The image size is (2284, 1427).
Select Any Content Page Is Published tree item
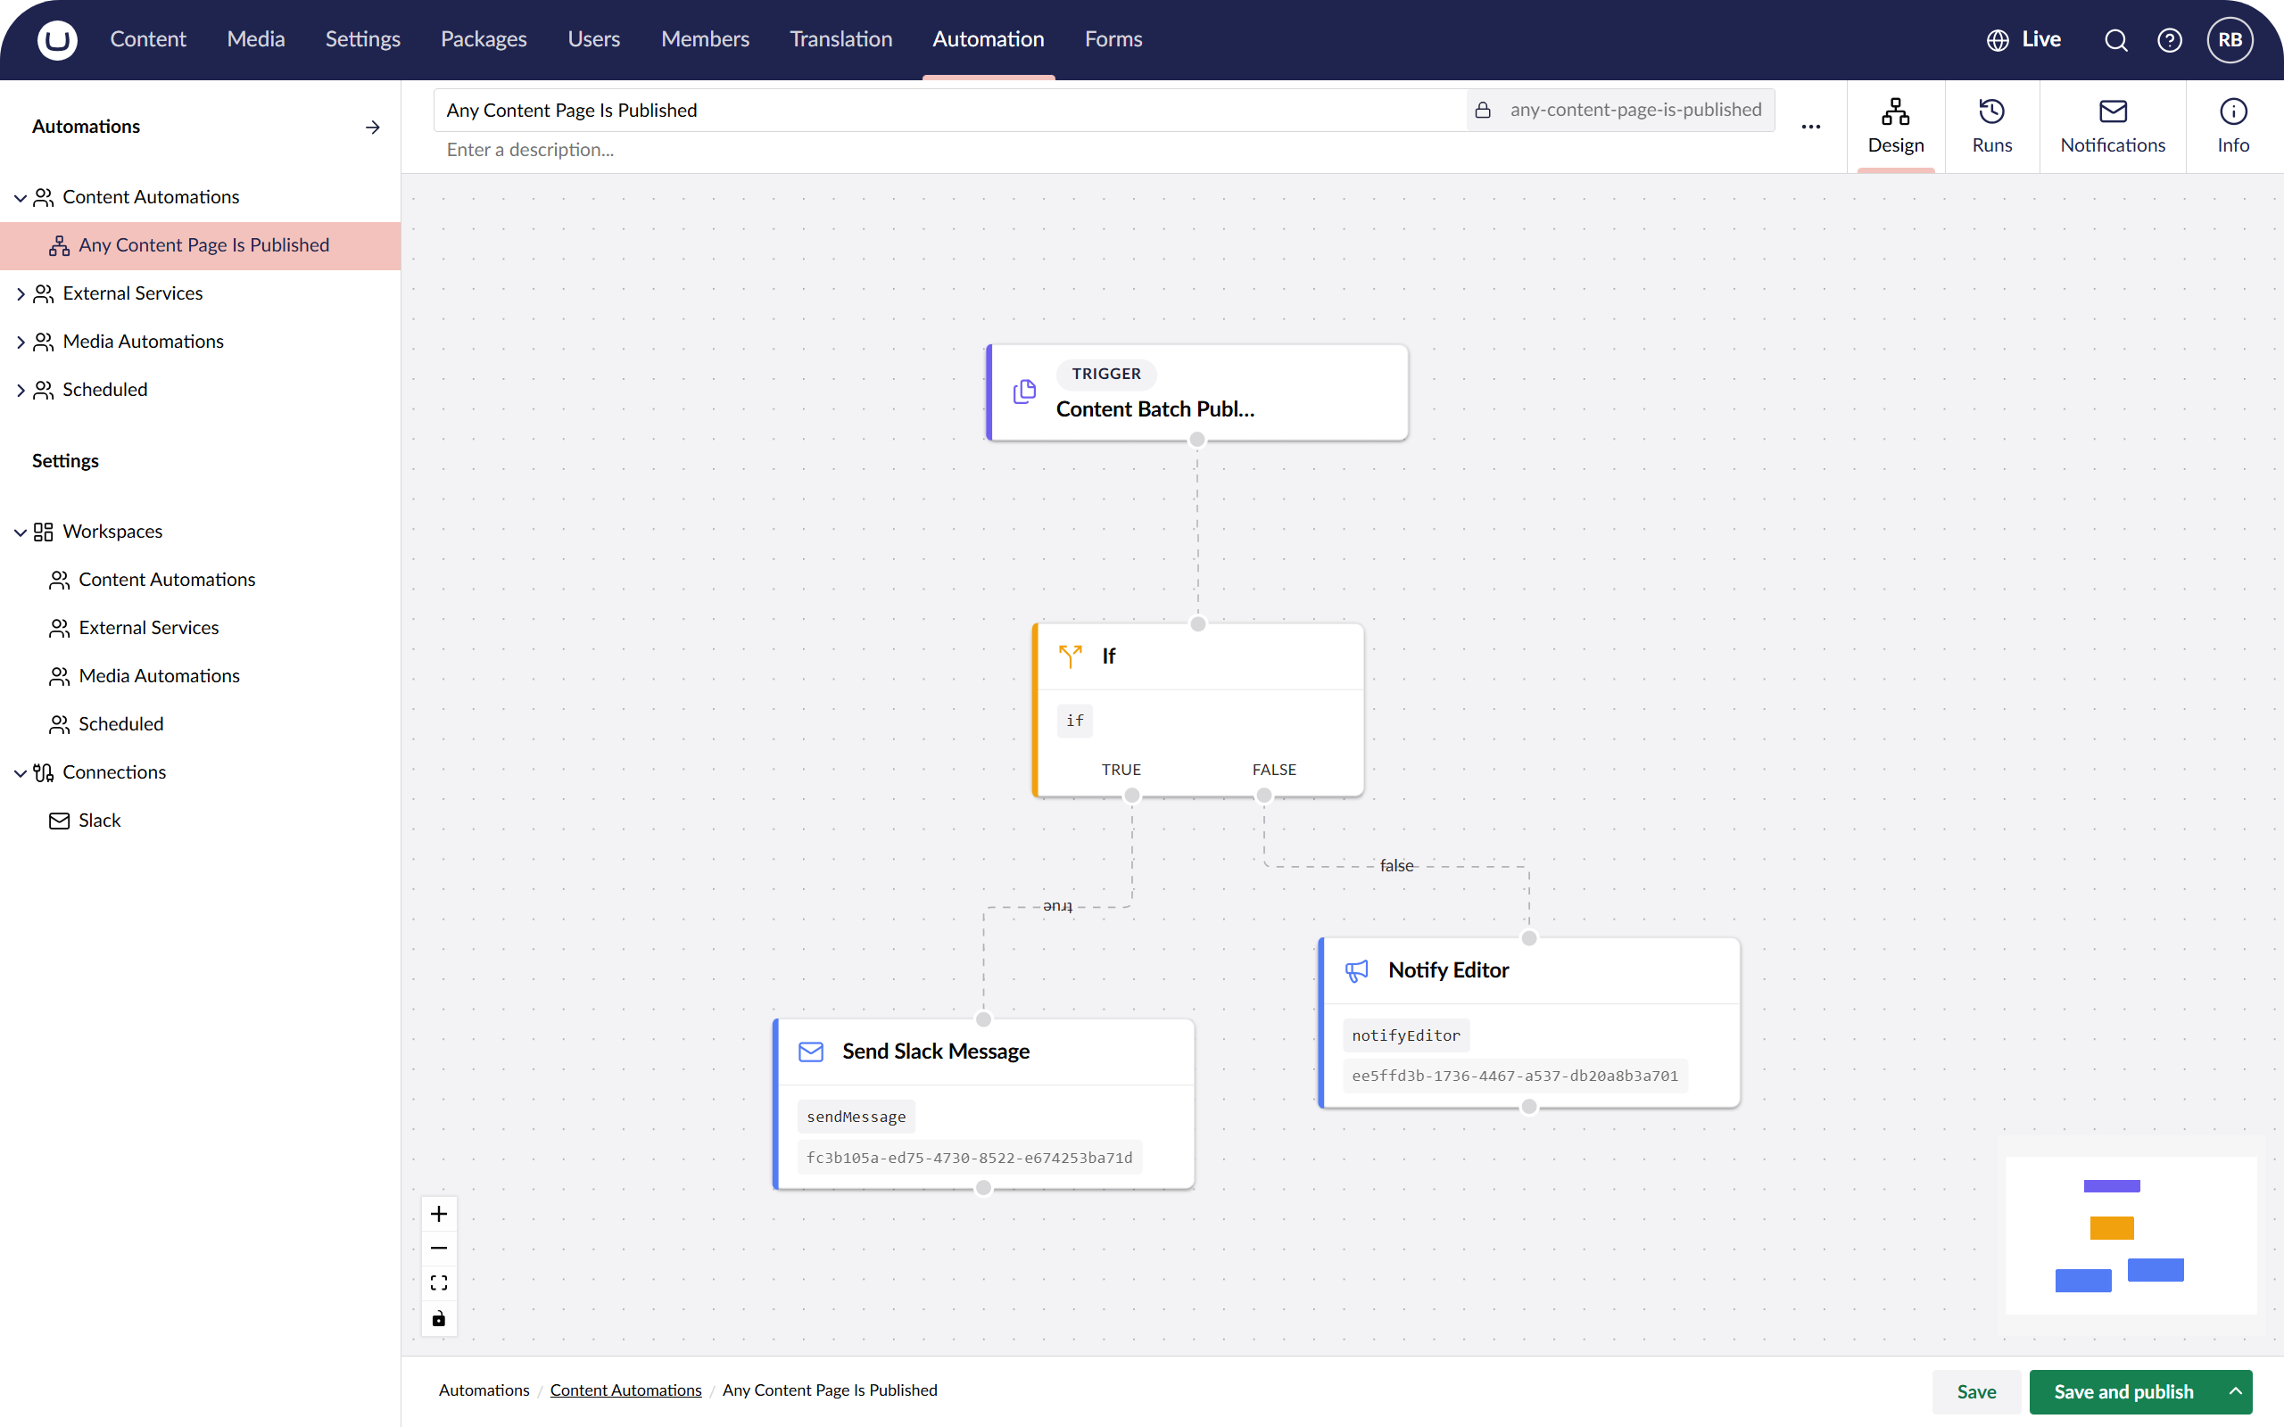point(200,245)
